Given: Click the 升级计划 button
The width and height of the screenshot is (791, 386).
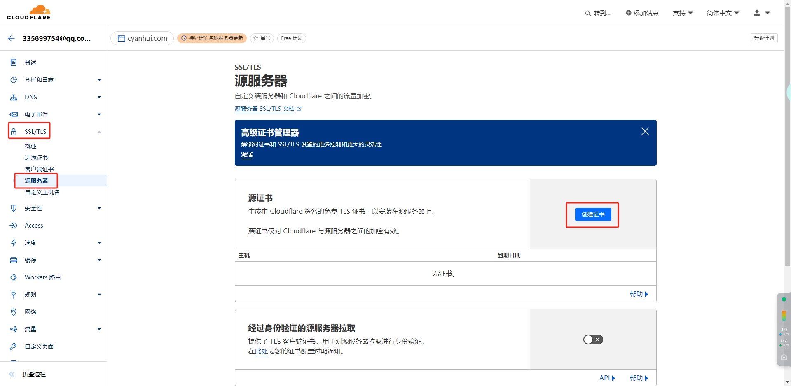Looking at the screenshot, I should [764, 38].
